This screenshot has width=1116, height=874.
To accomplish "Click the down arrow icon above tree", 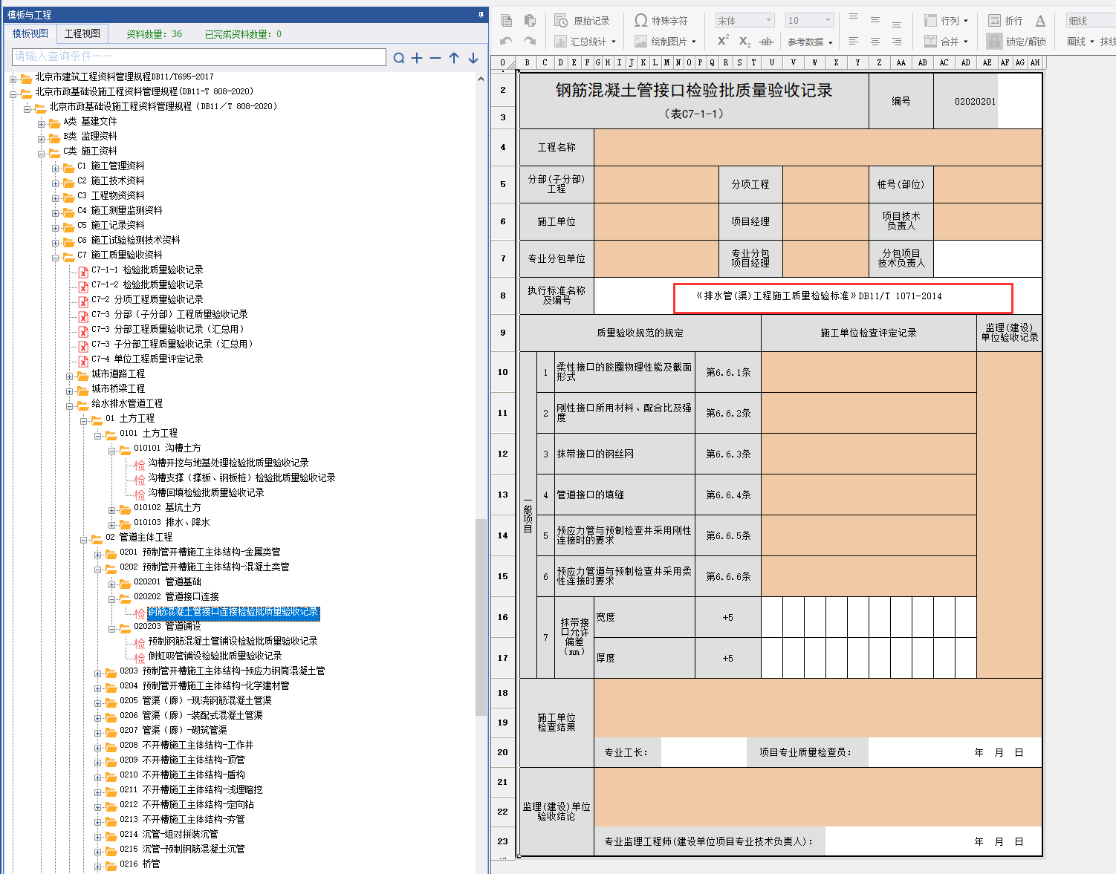I will 473,58.
